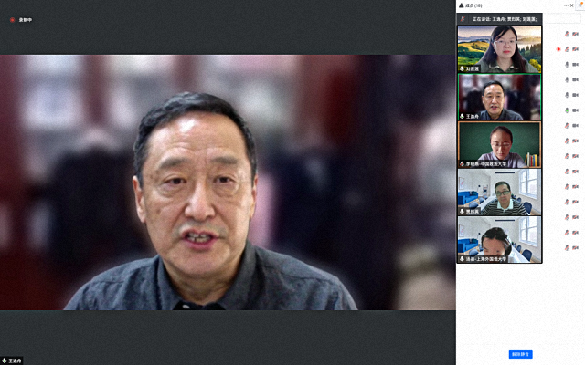The height and width of the screenshot is (365, 585).
Task: Click the pop-out icon at window corner
Action: (x=580, y=4)
